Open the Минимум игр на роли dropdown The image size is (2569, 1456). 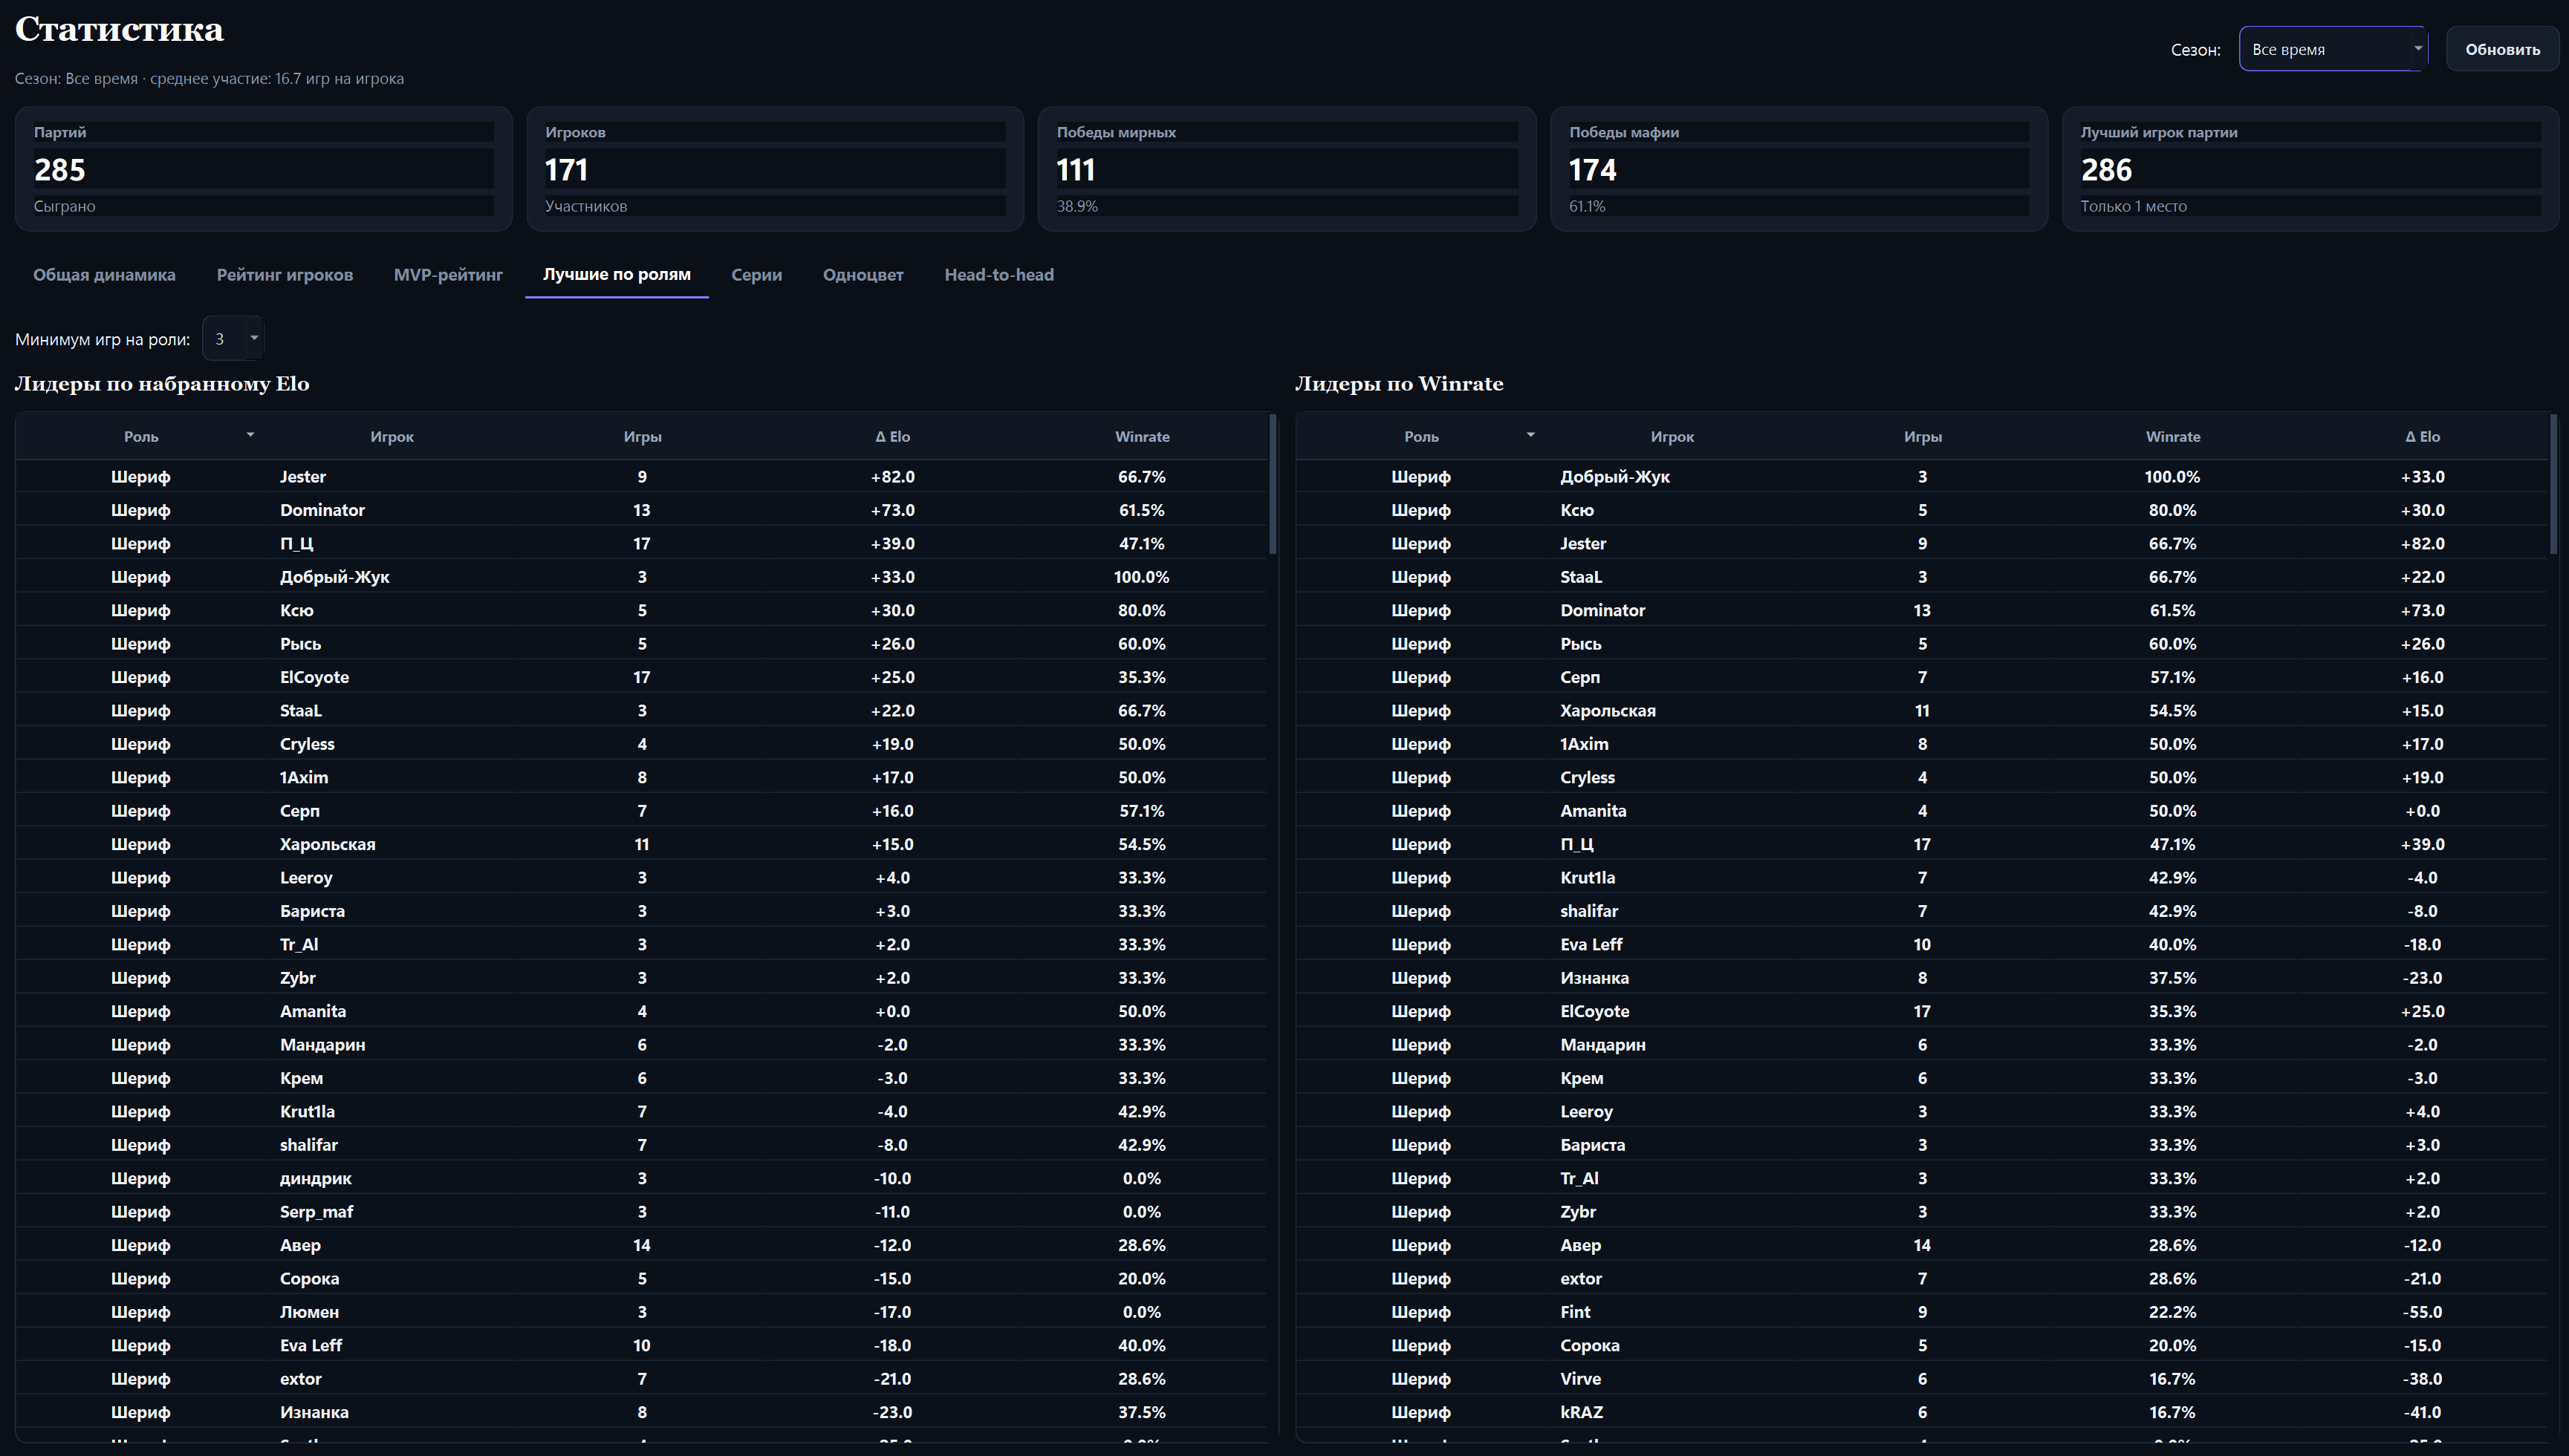pos(232,338)
